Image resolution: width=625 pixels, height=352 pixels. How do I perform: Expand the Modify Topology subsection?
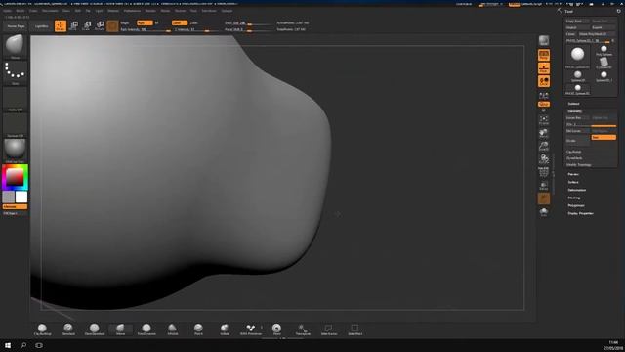click(579, 164)
